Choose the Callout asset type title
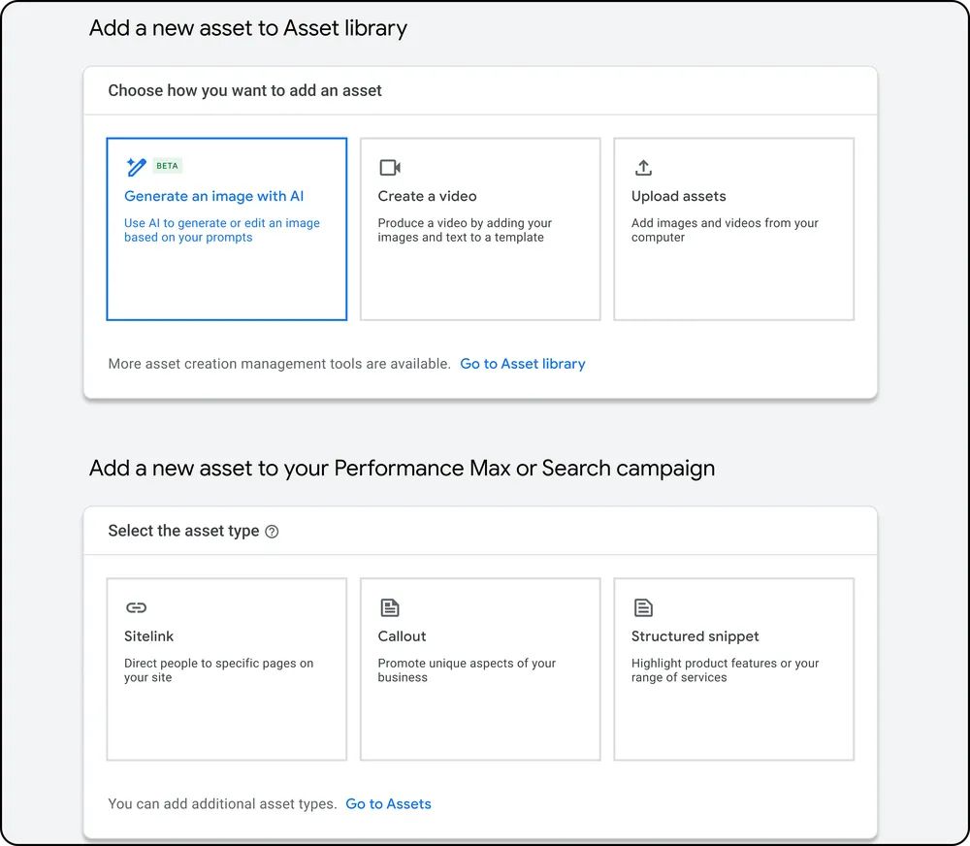970x846 pixels. (x=402, y=636)
